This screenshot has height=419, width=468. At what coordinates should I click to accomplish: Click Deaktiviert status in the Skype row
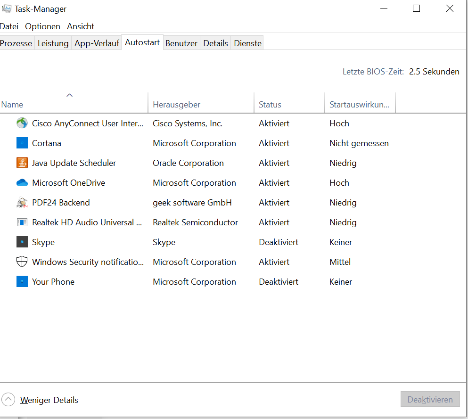click(279, 242)
